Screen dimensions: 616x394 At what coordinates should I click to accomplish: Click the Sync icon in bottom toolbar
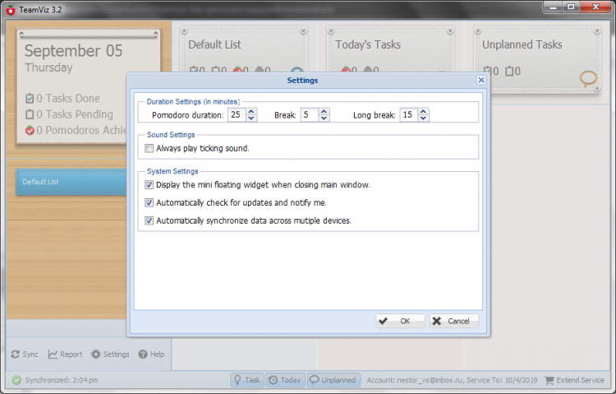click(16, 355)
